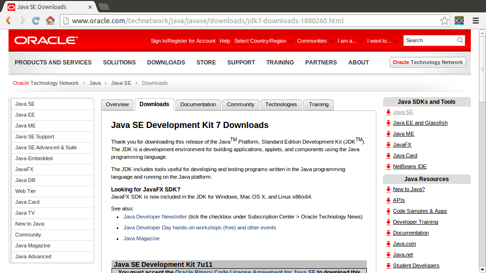Click the Oracle logo
The width and height of the screenshot is (486, 273).
tap(46, 41)
